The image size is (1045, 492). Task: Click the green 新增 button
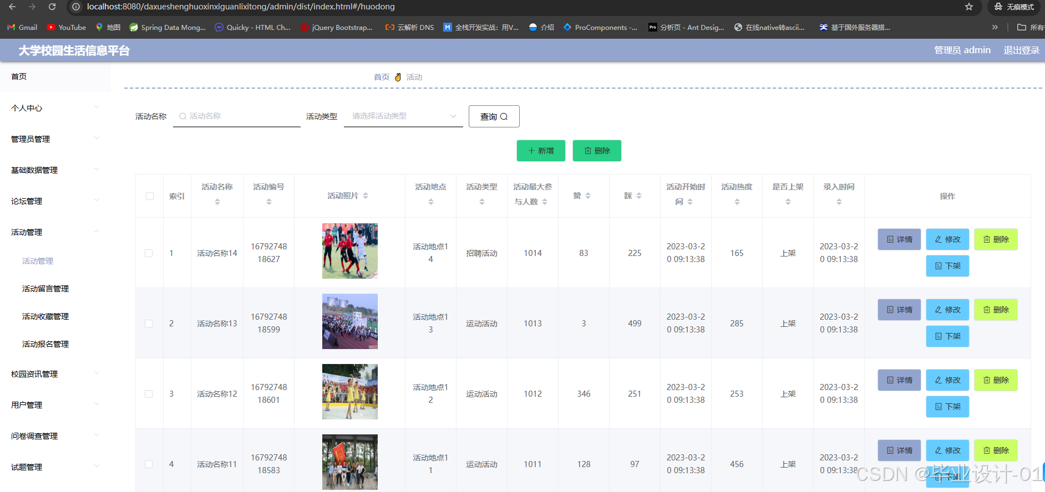point(541,151)
